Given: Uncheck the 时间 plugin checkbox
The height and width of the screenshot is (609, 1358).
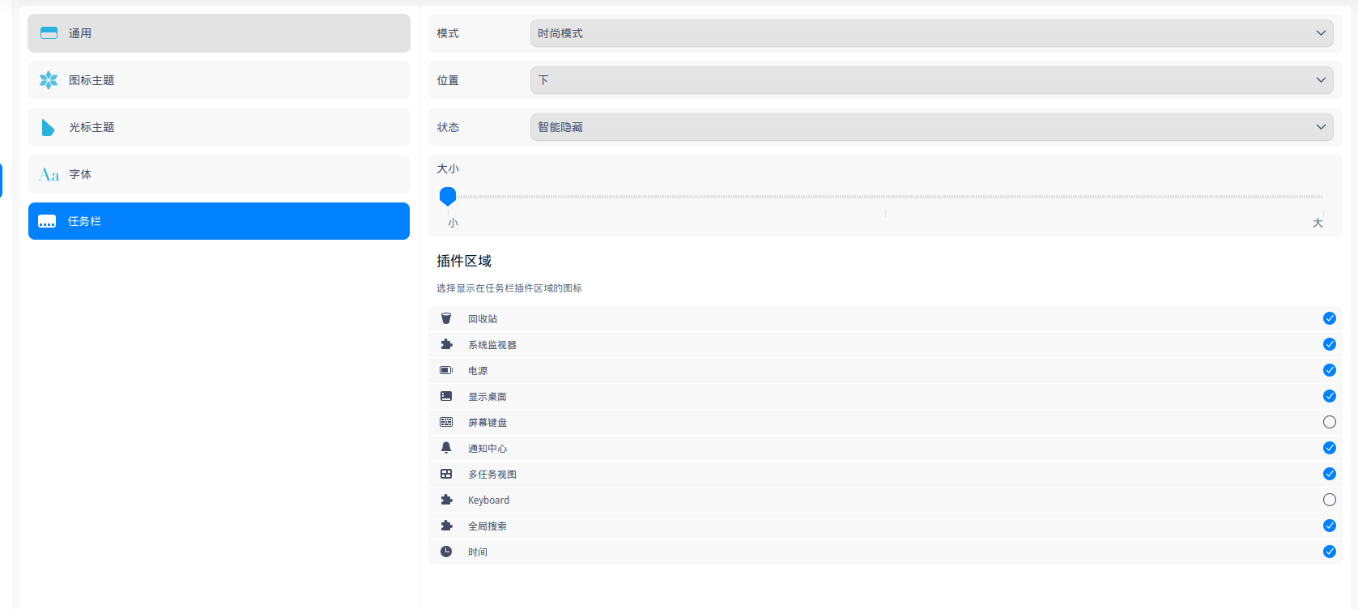Looking at the screenshot, I should [x=1330, y=552].
